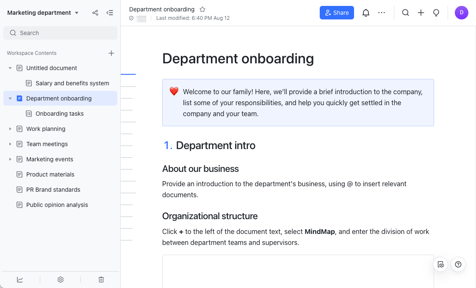Open the notifications bell
The width and height of the screenshot is (476, 288).
pos(366,13)
